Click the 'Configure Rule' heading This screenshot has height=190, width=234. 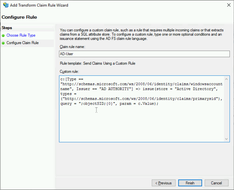[x=19, y=17]
